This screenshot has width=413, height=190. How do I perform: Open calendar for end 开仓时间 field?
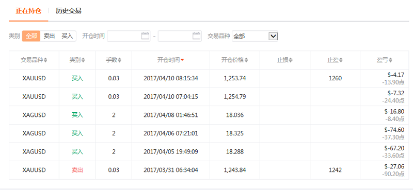pos(197,36)
